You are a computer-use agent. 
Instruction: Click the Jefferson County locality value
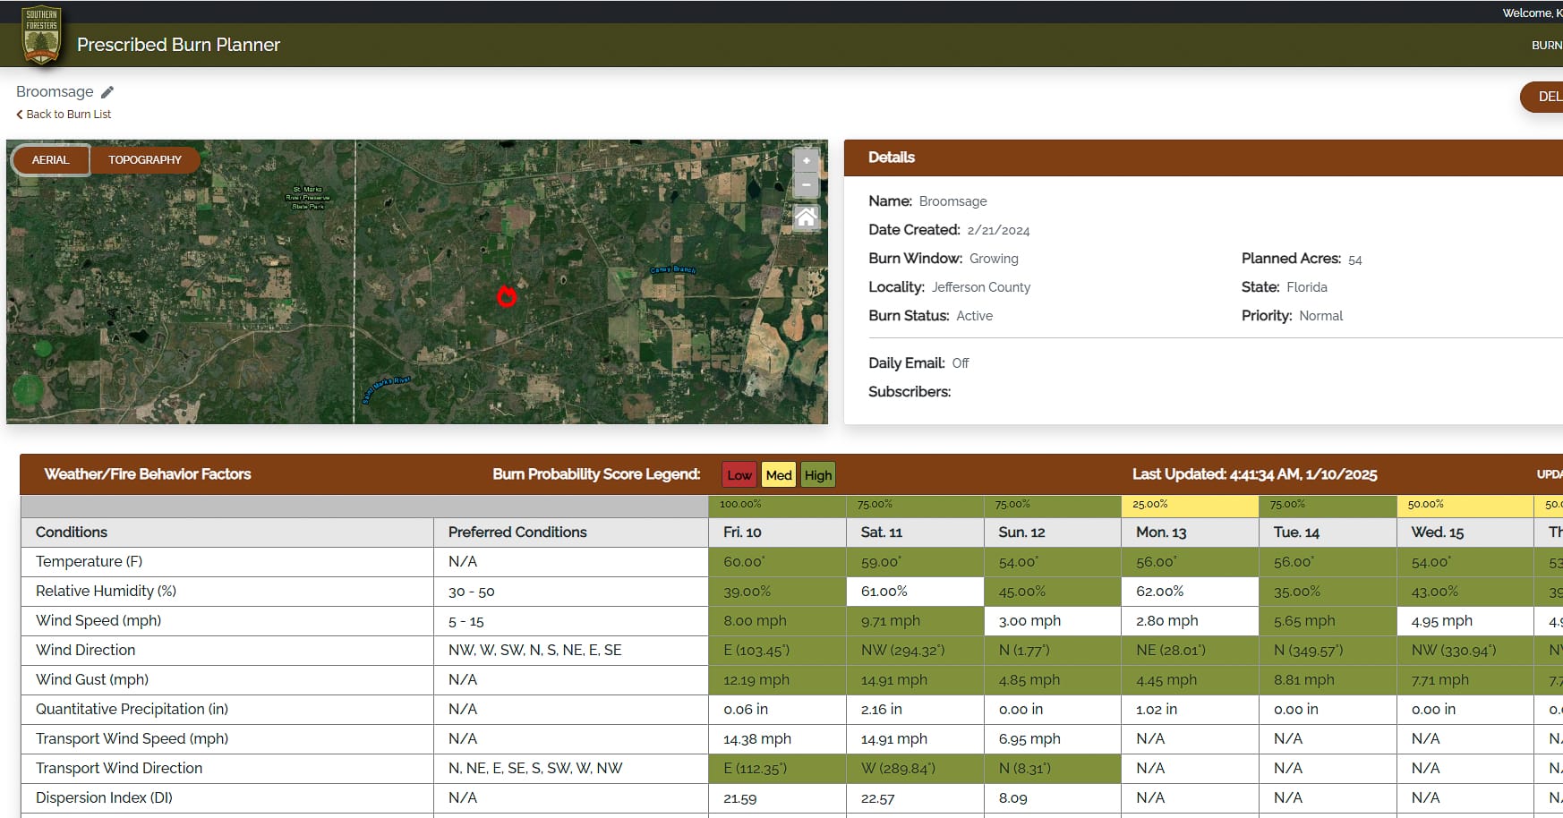coord(980,287)
